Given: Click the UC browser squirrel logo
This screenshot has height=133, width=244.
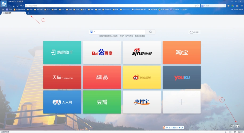Looking at the screenshot, I should (x=4, y=4).
